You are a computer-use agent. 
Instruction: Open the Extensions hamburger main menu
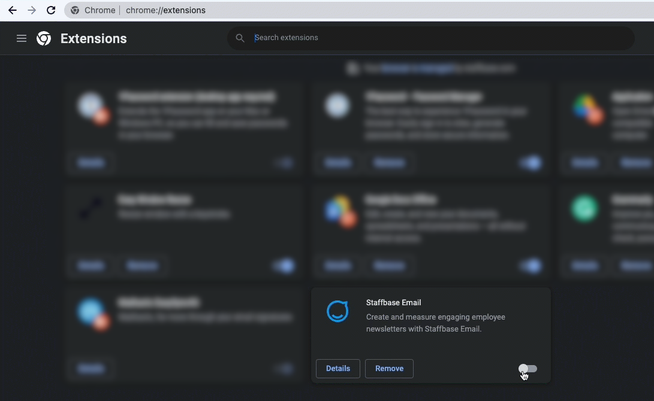(x=21, y=38)
